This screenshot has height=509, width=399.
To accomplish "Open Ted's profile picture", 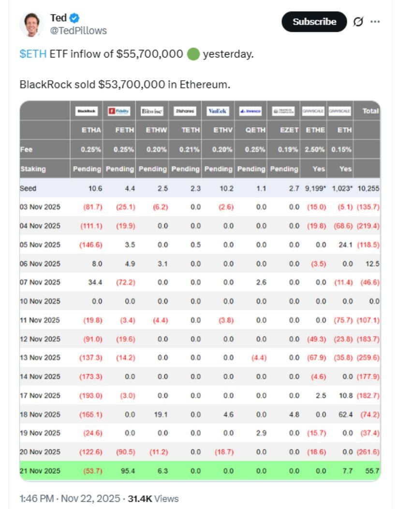I will (x=32, y=24).
